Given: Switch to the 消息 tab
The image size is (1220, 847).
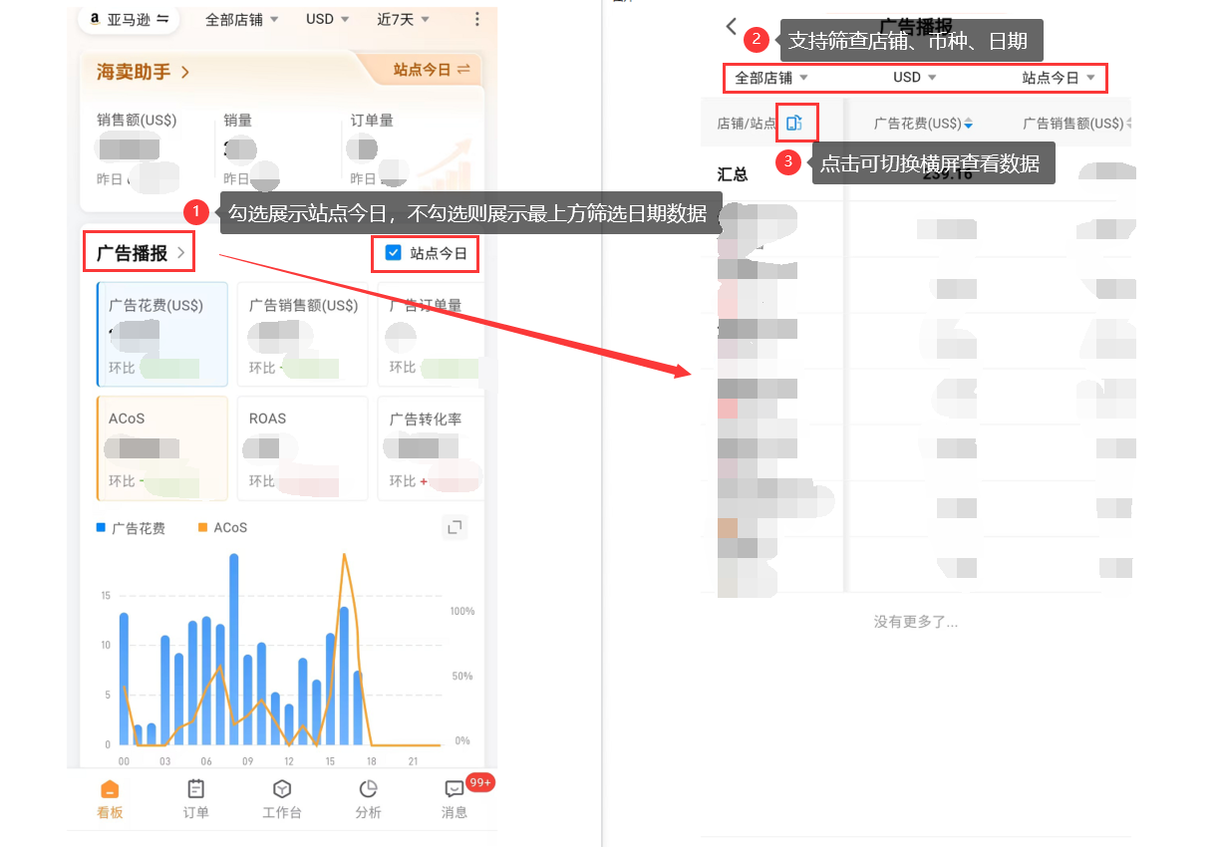Looking at the screenshot, I should [455, 800].
